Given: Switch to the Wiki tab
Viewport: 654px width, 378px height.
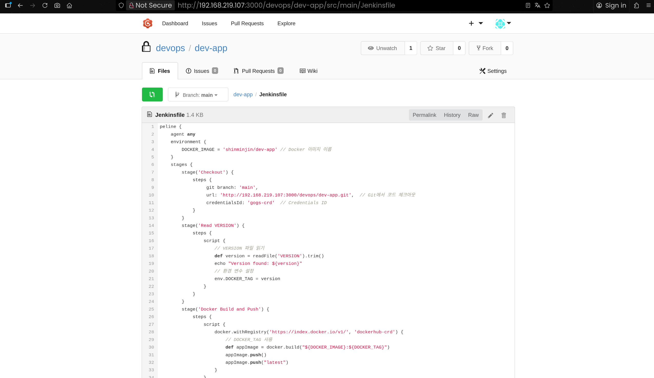Looking at the screenshot, I should pos(309,71).
